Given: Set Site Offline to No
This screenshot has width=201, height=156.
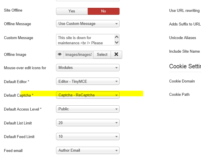Looking at the screenshot, I should (103, 11).
